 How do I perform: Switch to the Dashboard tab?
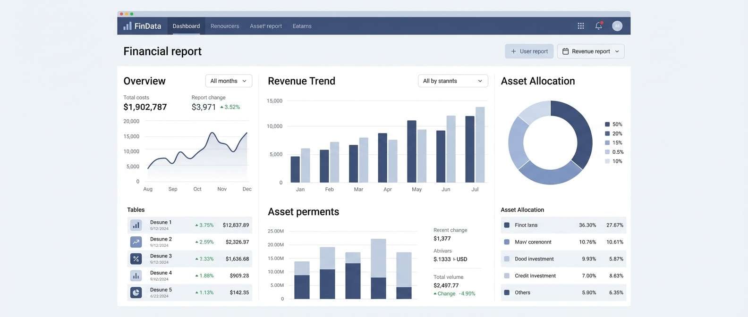point(186,26)
